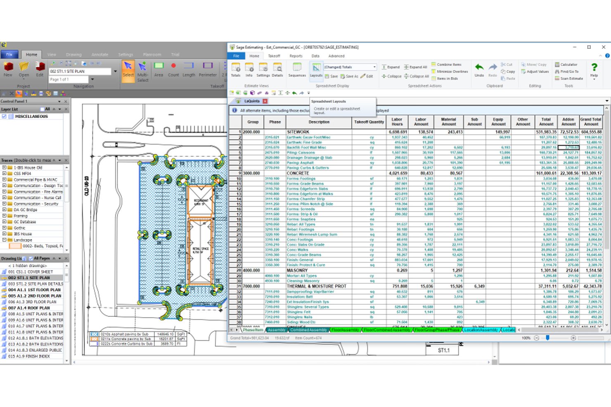Image resolution: width=611 pixels, height=407 pixels.
Task: Open the Estimate Info icon
Action: click(249, 69)
